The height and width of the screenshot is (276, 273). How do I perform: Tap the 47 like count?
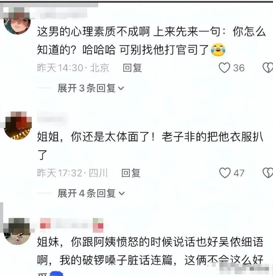click(239, 173)
